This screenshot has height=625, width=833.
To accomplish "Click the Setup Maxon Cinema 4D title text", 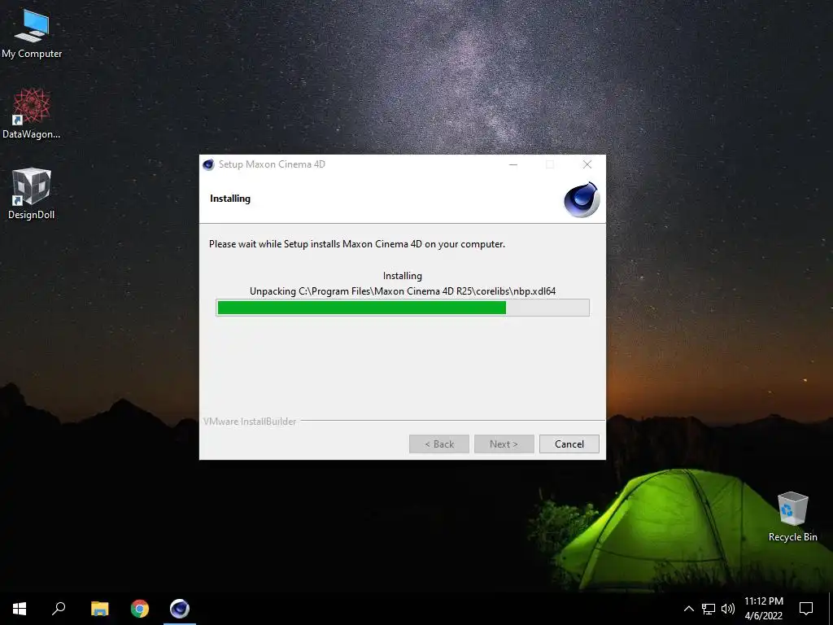I will tap(272, 164).
